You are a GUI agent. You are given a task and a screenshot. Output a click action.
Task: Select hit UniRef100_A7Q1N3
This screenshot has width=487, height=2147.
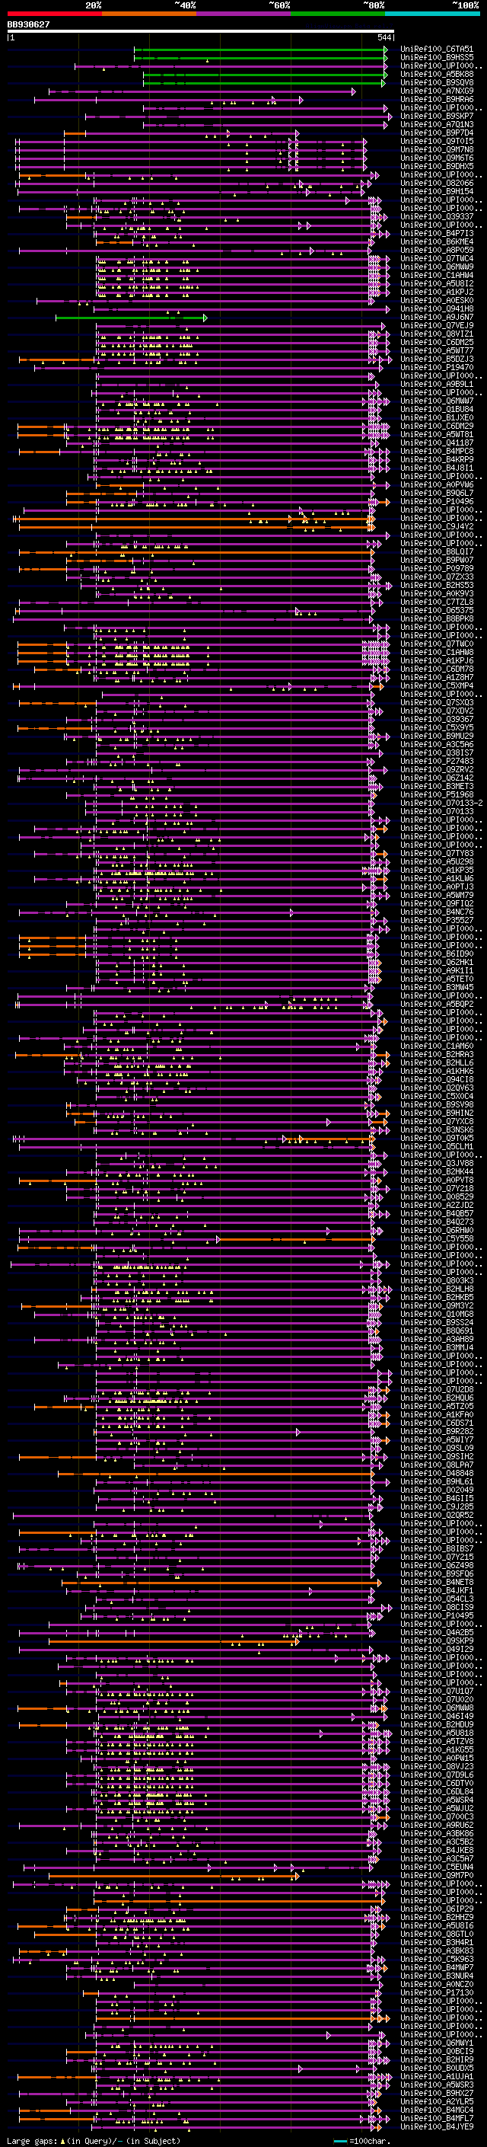click(x=437, y=125)
